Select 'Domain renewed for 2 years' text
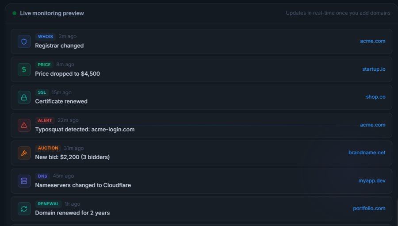 (73, 213)
